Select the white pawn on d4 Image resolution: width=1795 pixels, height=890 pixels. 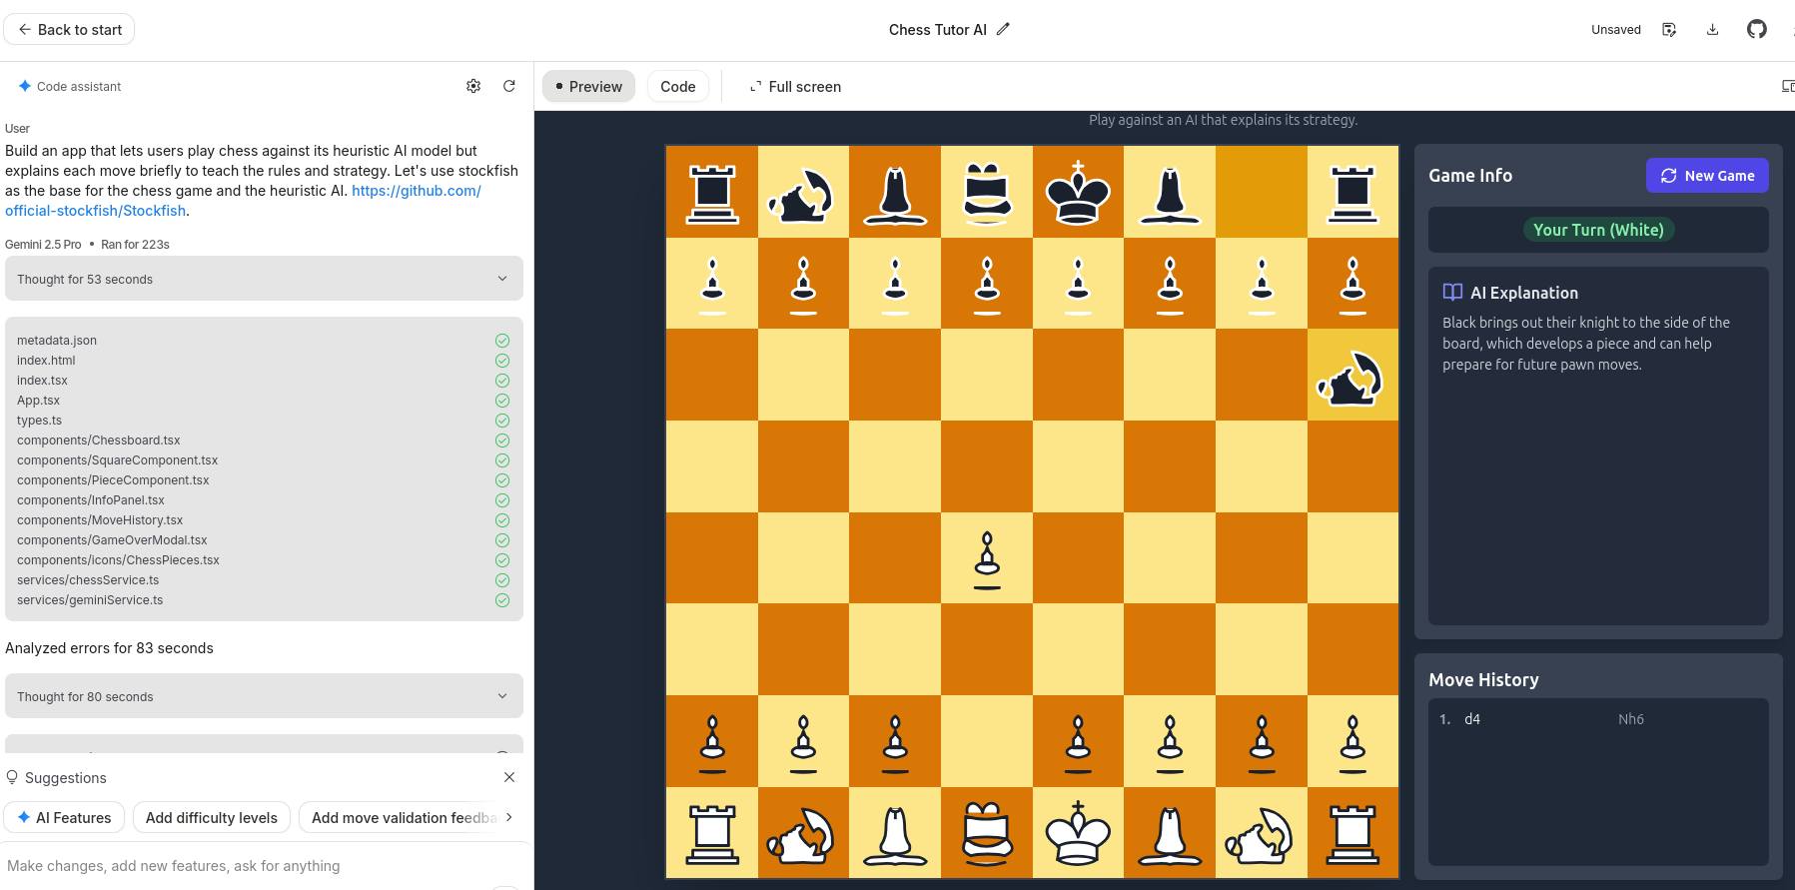pos(986,558)
